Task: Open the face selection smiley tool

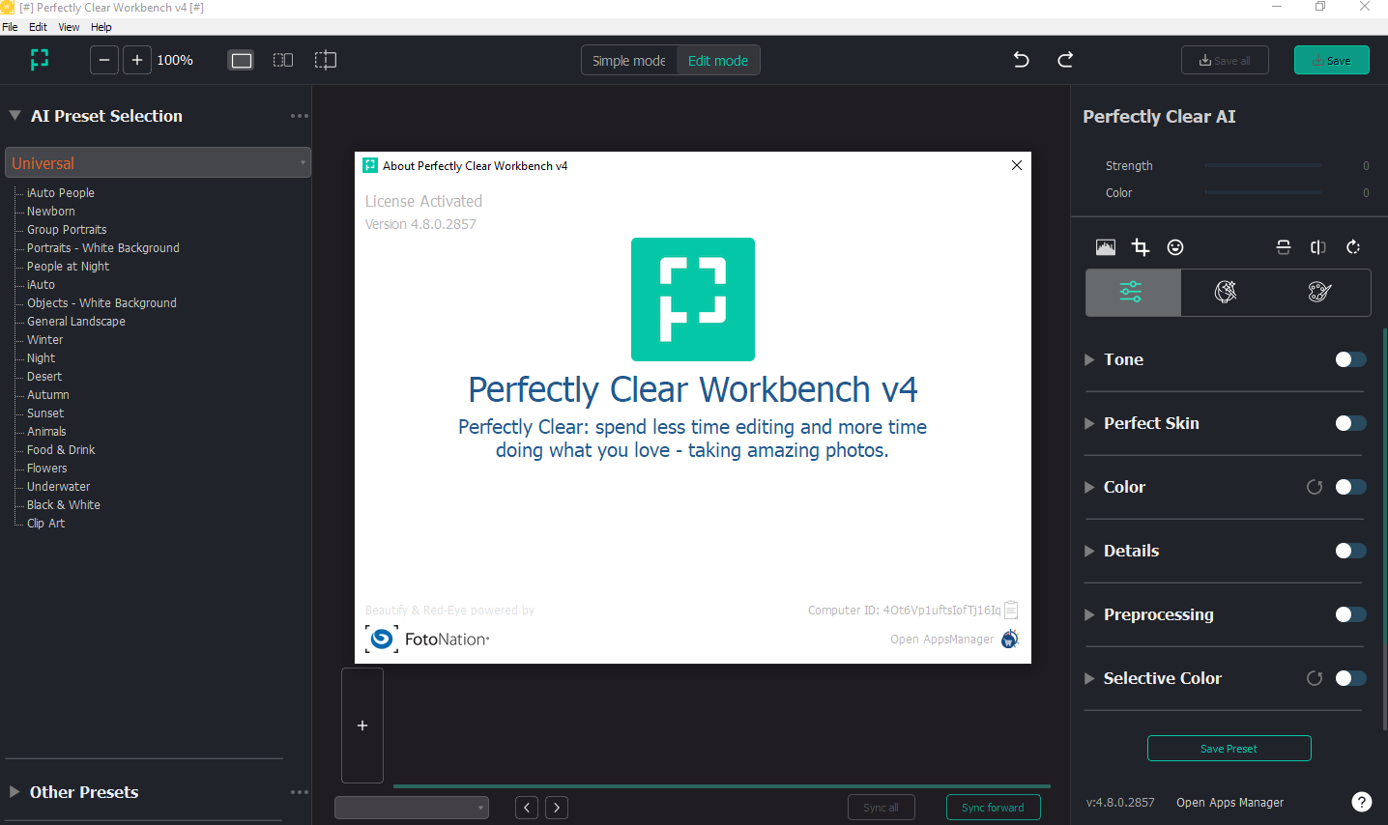Action: point(1175,247)
